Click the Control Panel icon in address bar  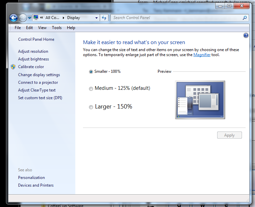pos(36,18)
